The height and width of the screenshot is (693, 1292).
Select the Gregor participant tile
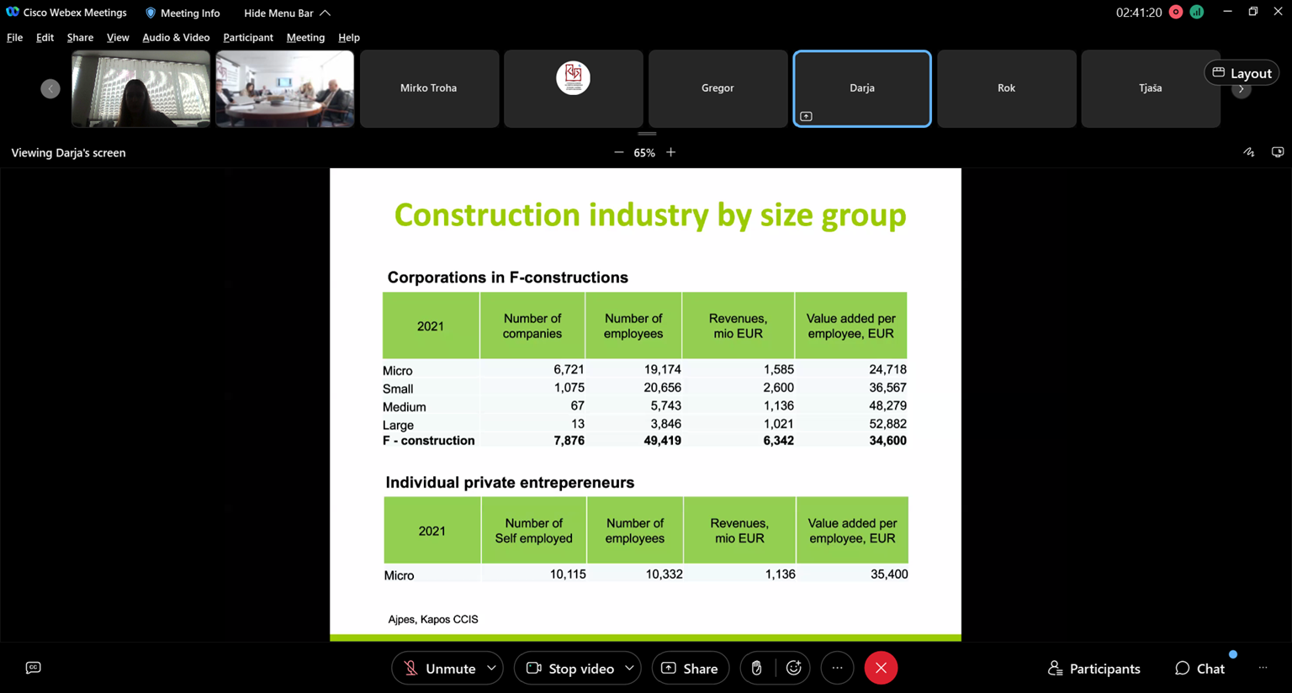717,88
